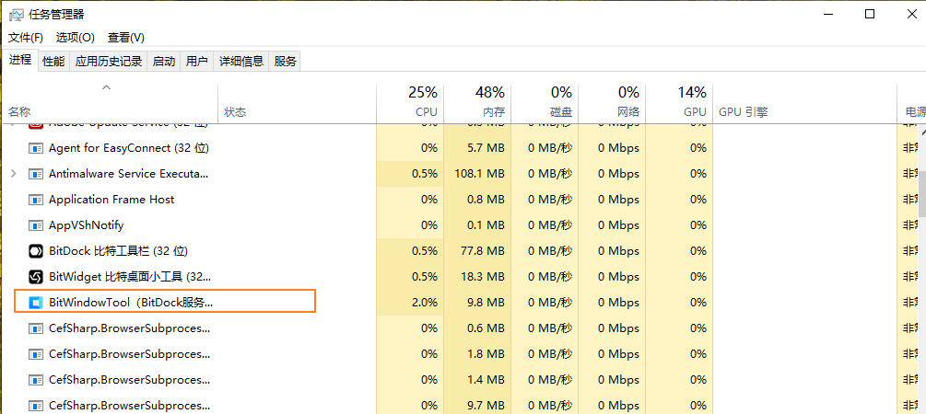Select the AppVShNotify process name

point(87,225)
